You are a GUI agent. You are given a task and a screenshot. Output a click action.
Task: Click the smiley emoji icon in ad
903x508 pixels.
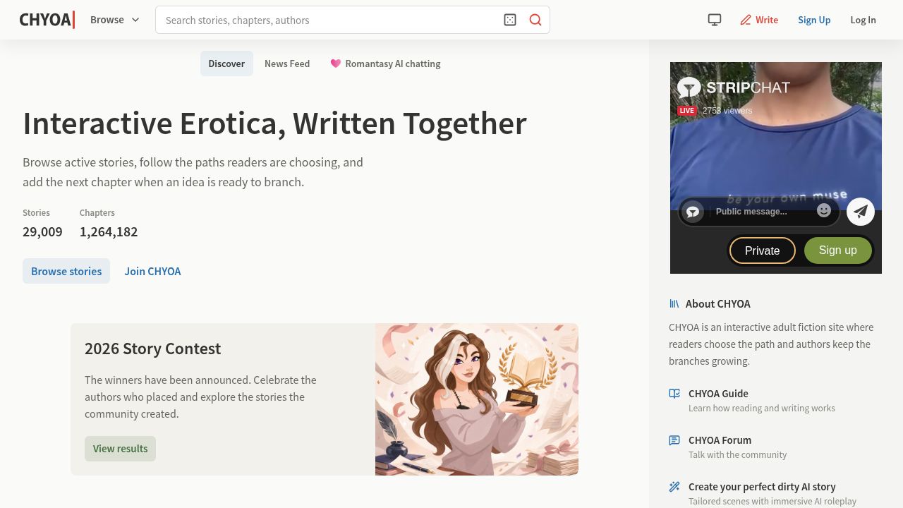pyautogui.click(x=824, y=210)
